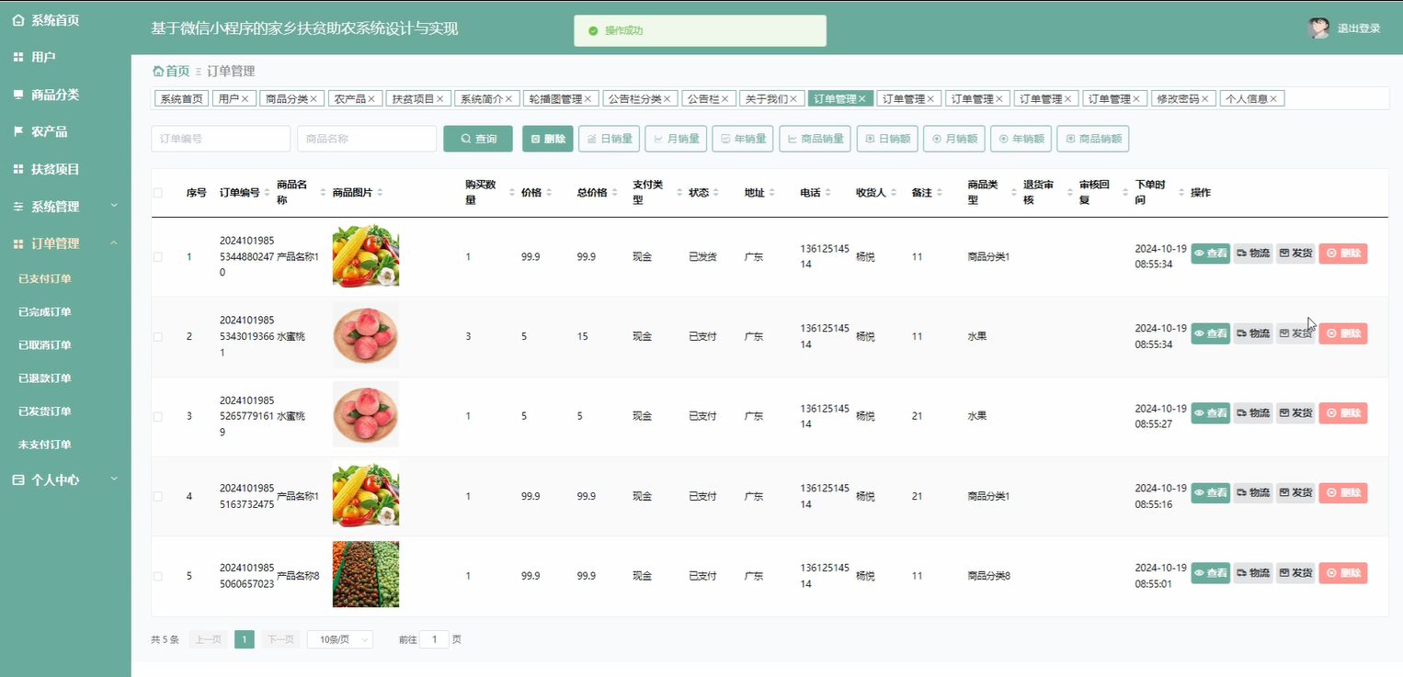This screenshot has width=1403, height=677.
Task: Open the 月销额 monthly revenue chart
Action: tap(953, 139)
